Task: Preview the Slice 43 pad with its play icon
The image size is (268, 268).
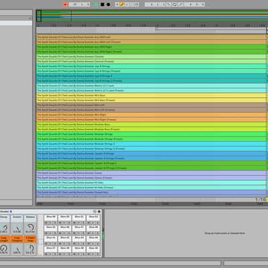Action: (79, 244)
